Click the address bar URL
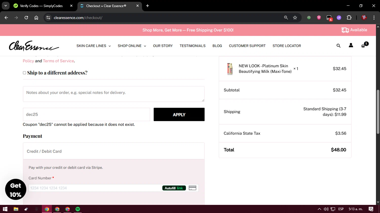Screen dimensions: 380x213 click(78, 18)
